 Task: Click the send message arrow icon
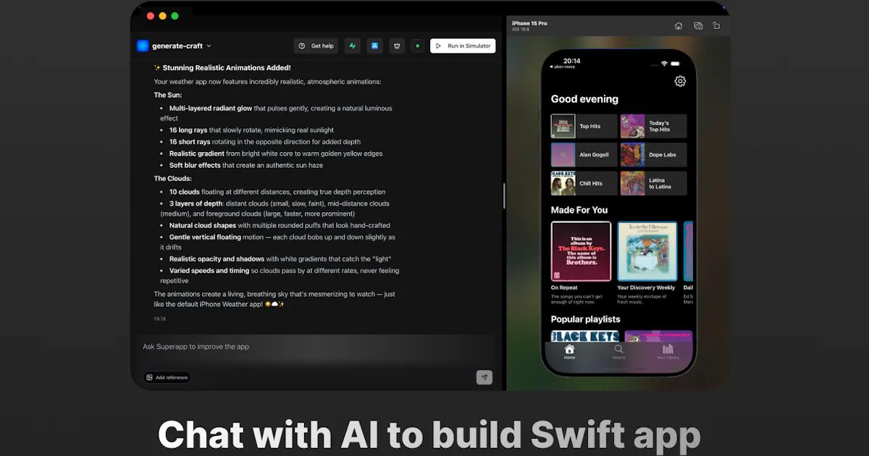[x=484, y=377]
